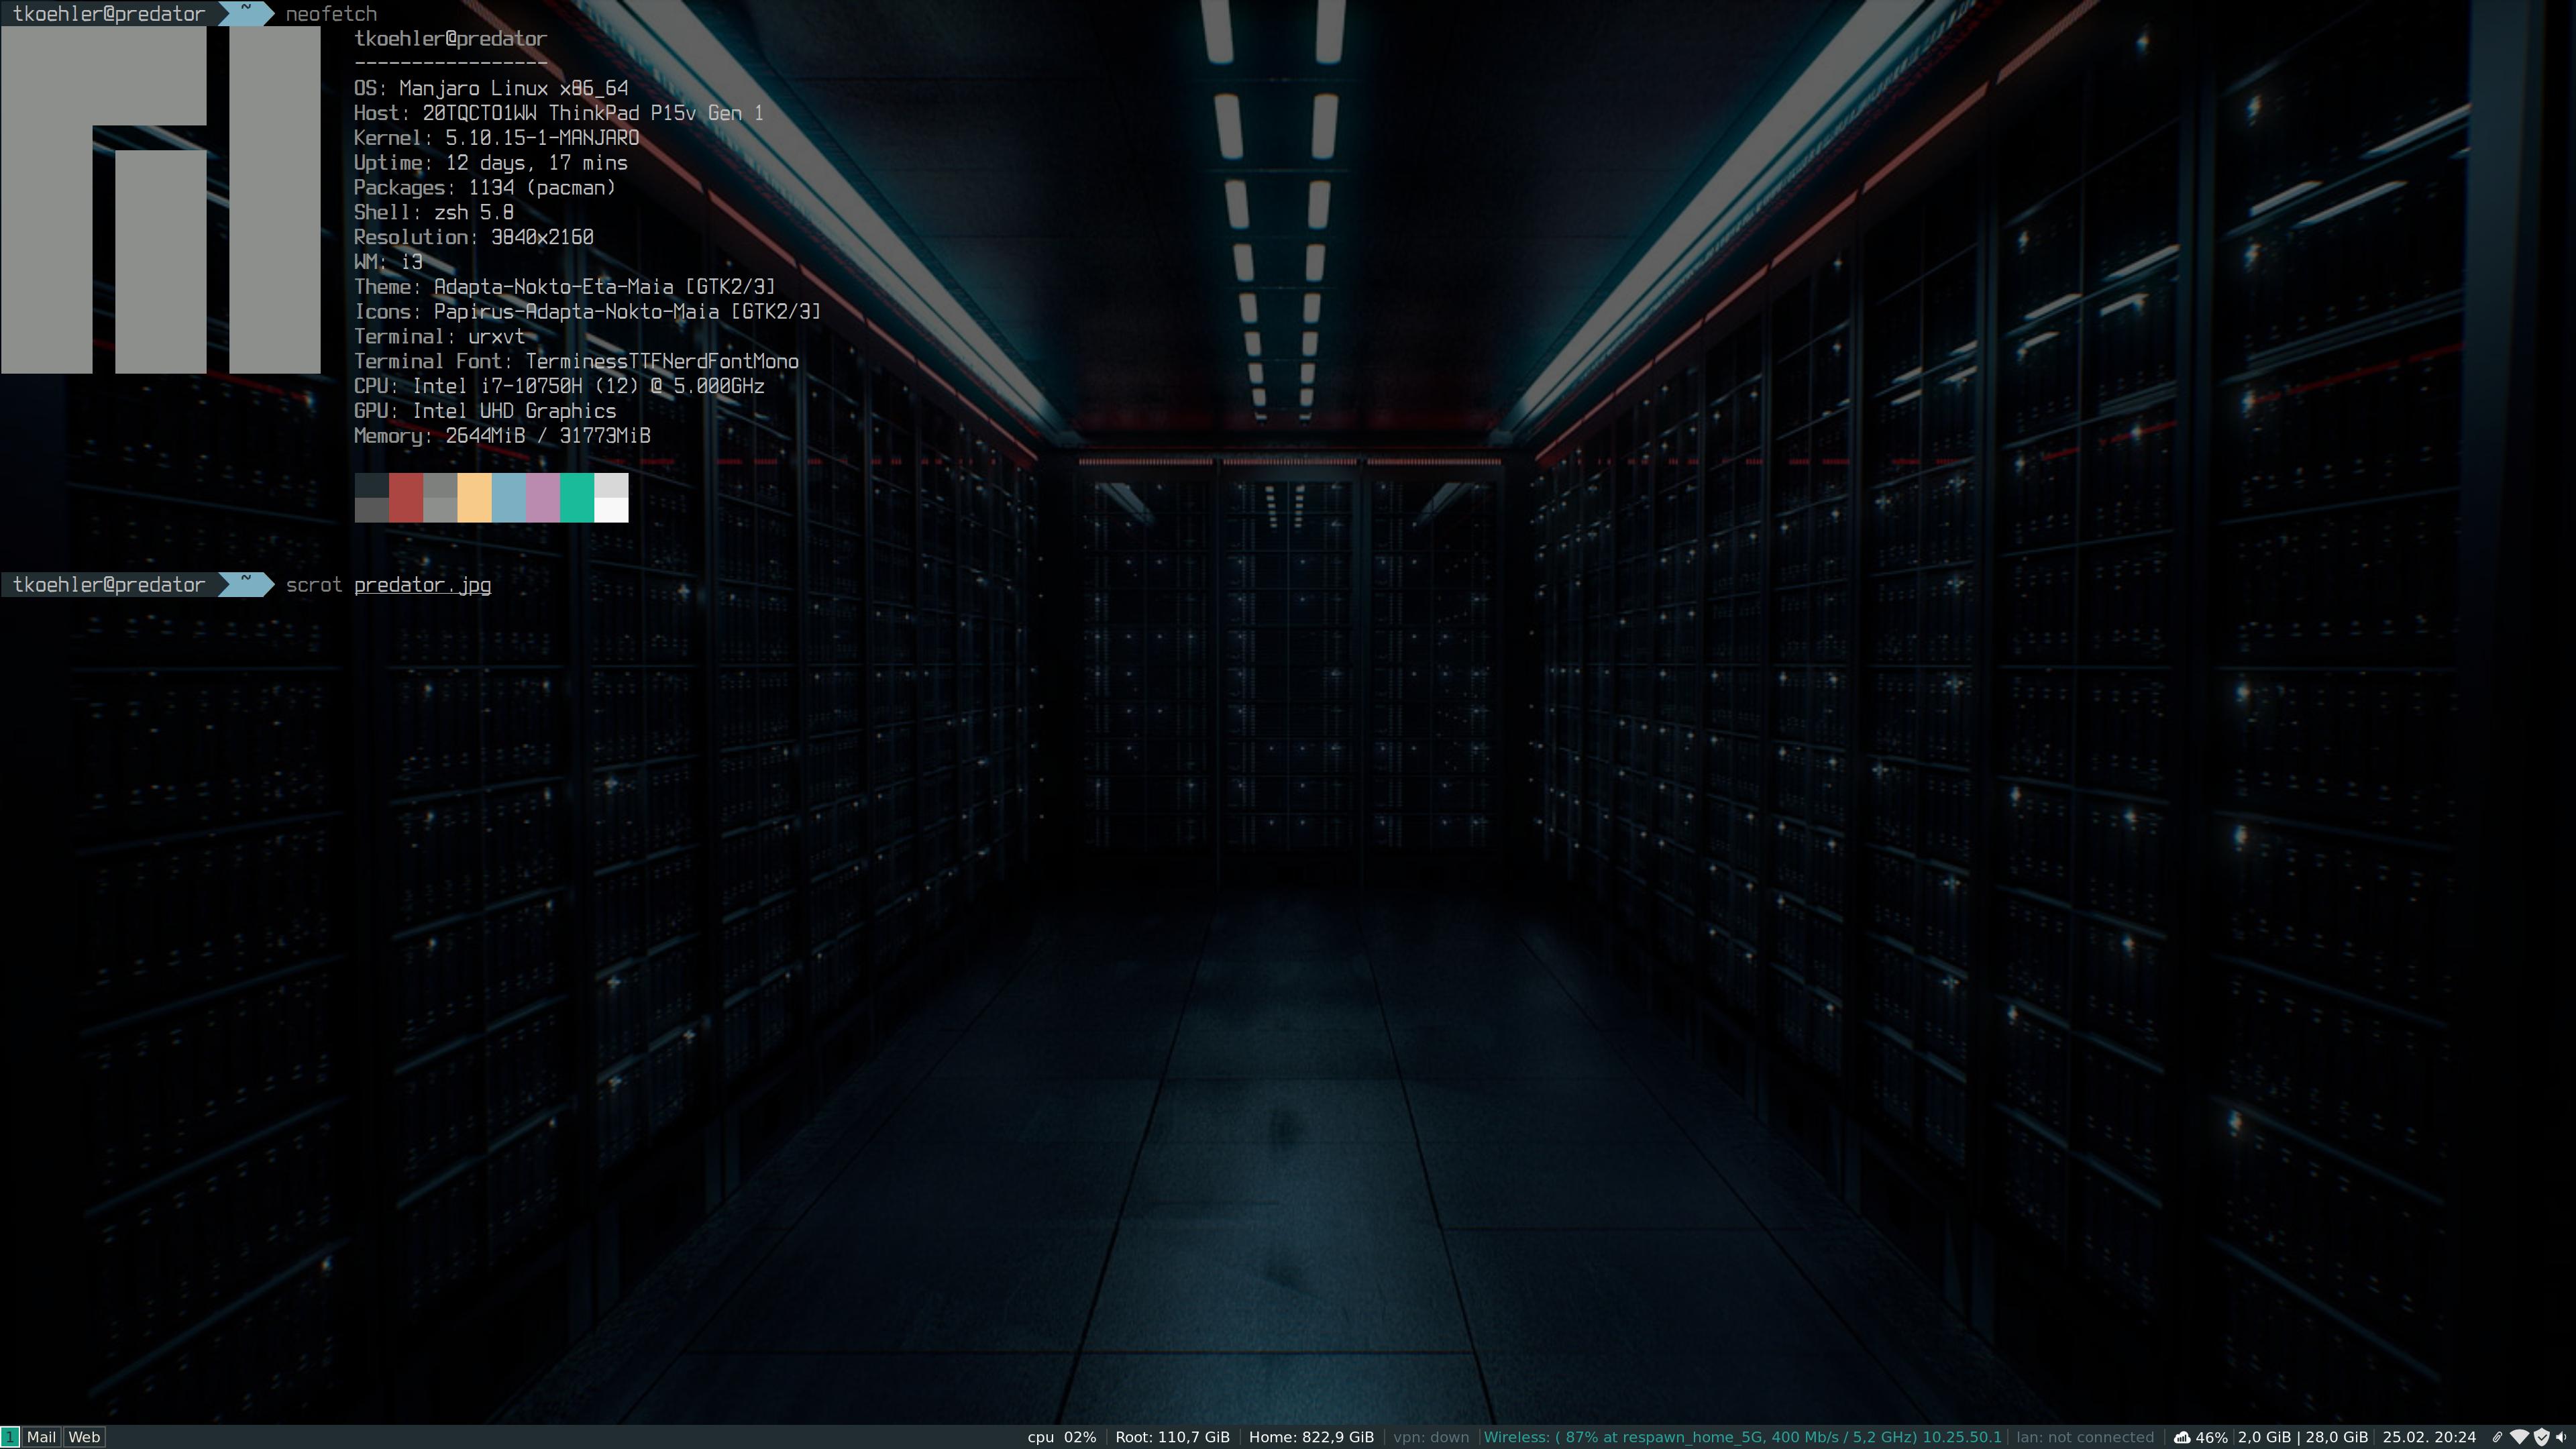
Task: Switch to the Web workspace
Action: tap(84, 1437)
